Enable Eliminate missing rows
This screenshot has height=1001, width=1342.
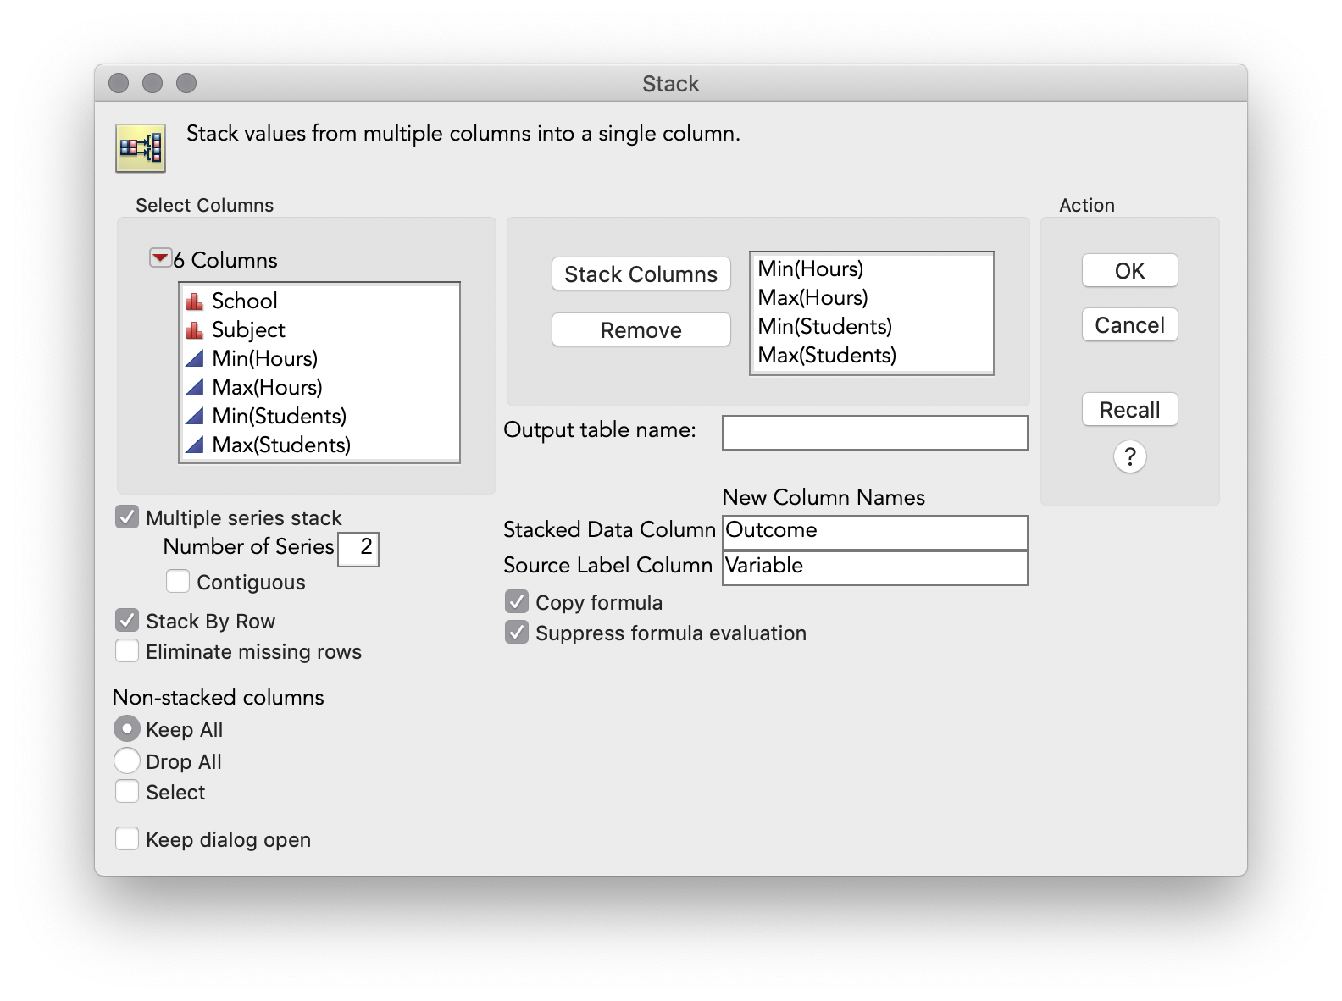click(127, 651)
